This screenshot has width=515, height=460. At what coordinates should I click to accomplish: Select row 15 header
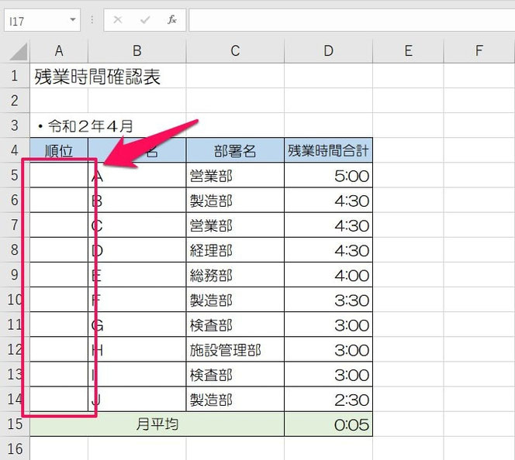coord(15,424)
